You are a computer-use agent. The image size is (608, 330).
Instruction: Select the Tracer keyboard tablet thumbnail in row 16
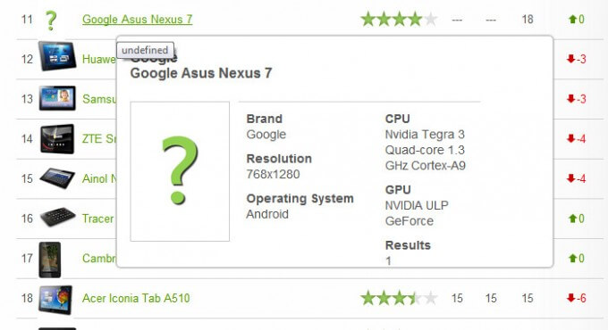(x=58, y=217)
